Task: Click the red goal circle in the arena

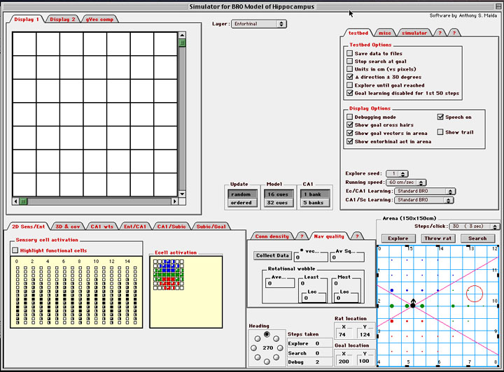Action: click(x=474, y=293)
